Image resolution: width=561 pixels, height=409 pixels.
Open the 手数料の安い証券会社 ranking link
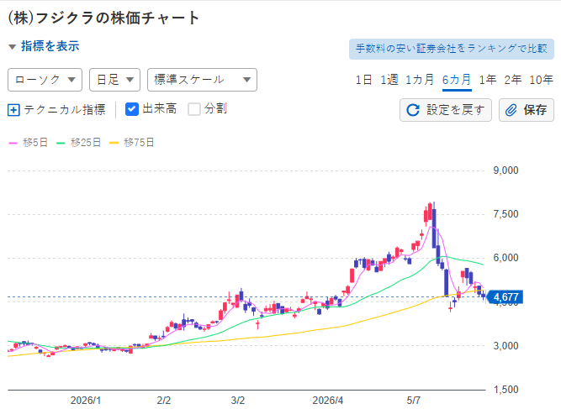(452, 49)
